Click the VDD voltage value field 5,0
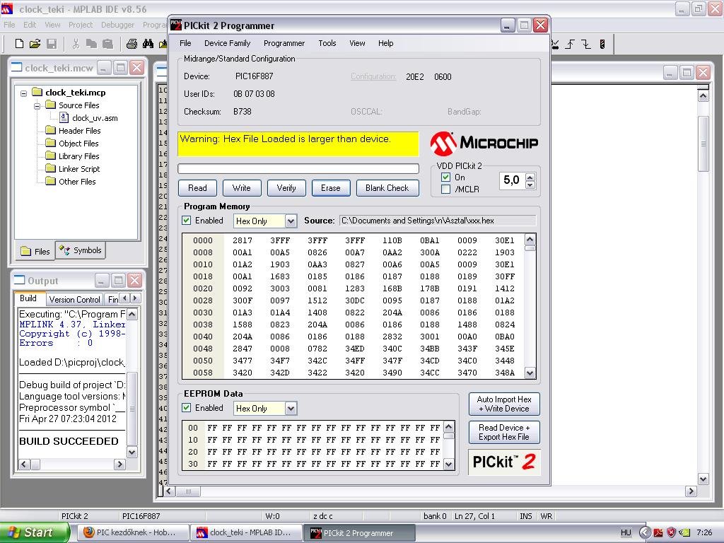724x543 pixels. (512, 180)
